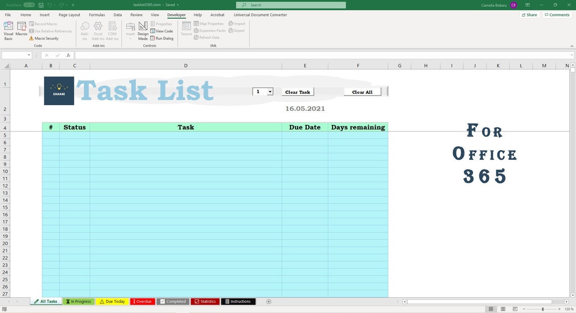
Task: Click the Run Dialog icon
Action: [163, 38]
